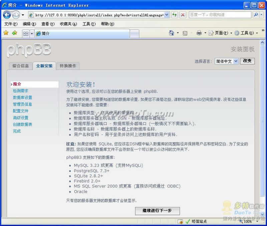
Task: Click the Refresh page icon
Action: tap(175, 15)
